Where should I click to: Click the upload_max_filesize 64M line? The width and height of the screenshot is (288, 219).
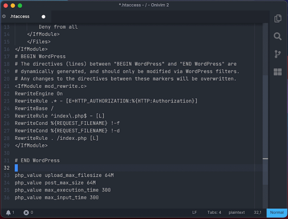(64, 175)
